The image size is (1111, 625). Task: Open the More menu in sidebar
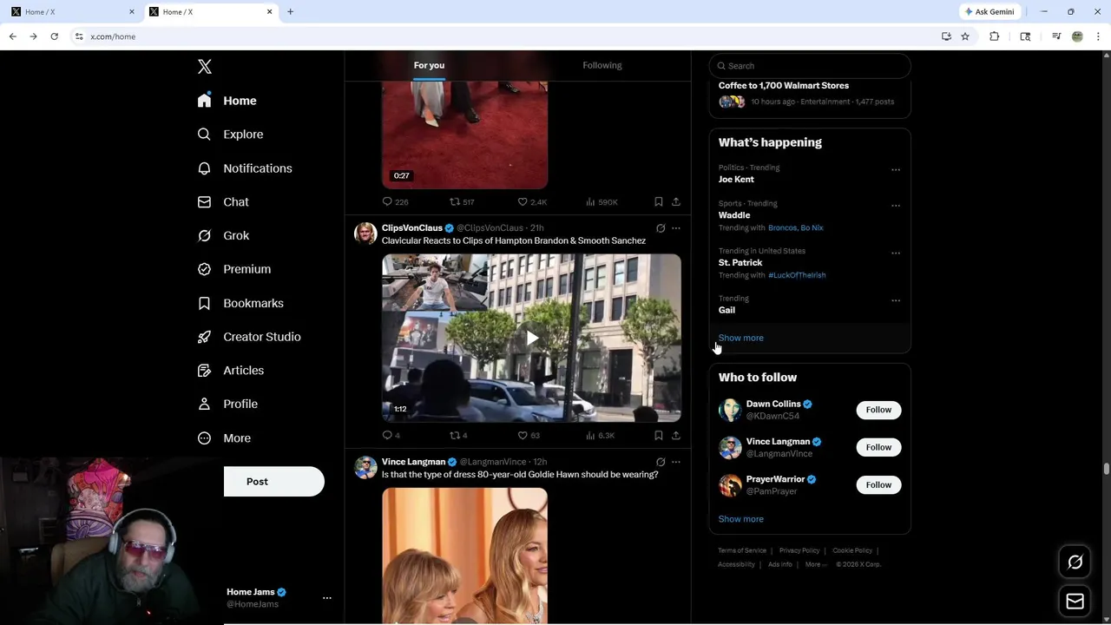[x=224, y=438]
